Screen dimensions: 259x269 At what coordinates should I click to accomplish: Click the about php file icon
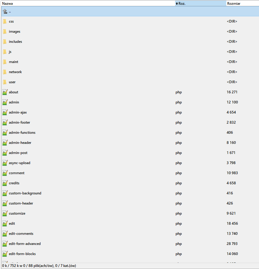5,92
